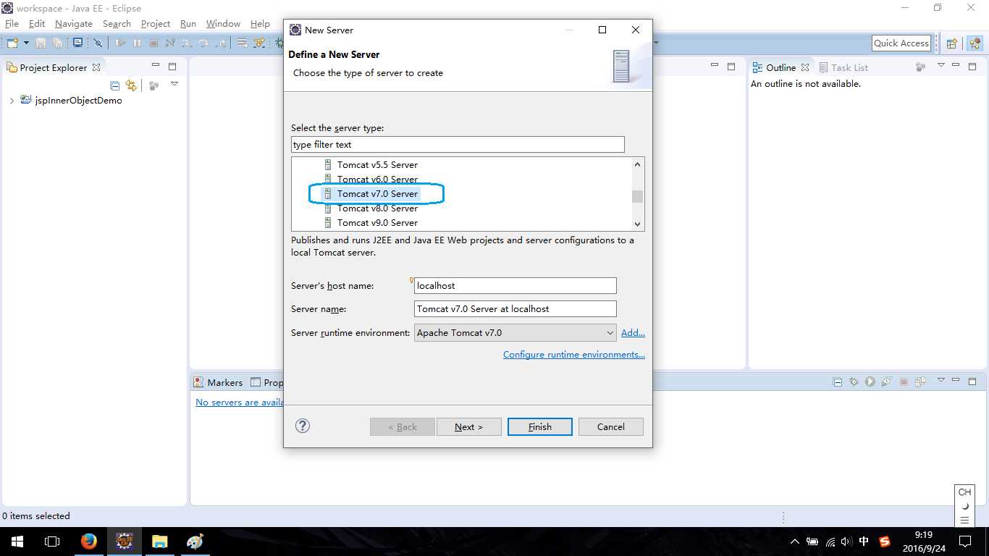The height and width of the screenshot is (556, 989).
Task: Click the Resume debug icon
Action: tap(120, 43)
